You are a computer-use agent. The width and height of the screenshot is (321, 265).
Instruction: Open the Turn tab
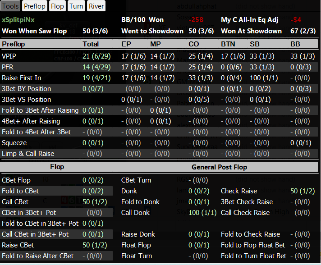click(76, 6)
